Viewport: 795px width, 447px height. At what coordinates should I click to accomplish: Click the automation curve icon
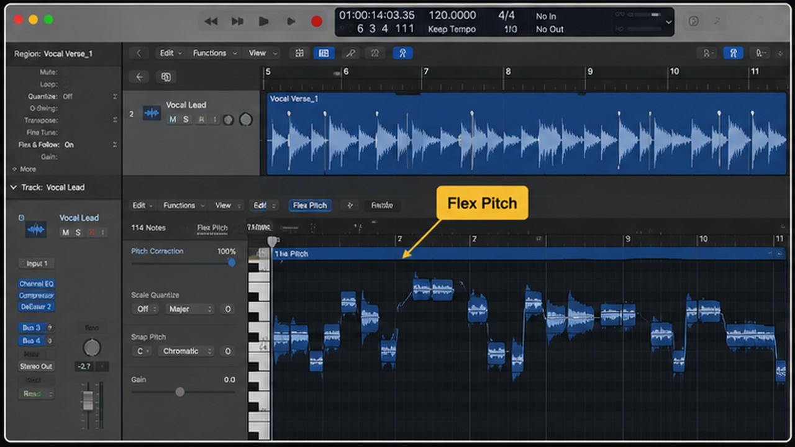[351, 53]
